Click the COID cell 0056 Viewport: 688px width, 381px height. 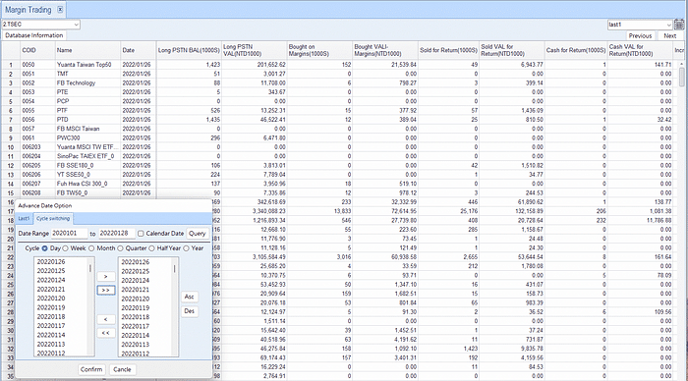(37, 119)
